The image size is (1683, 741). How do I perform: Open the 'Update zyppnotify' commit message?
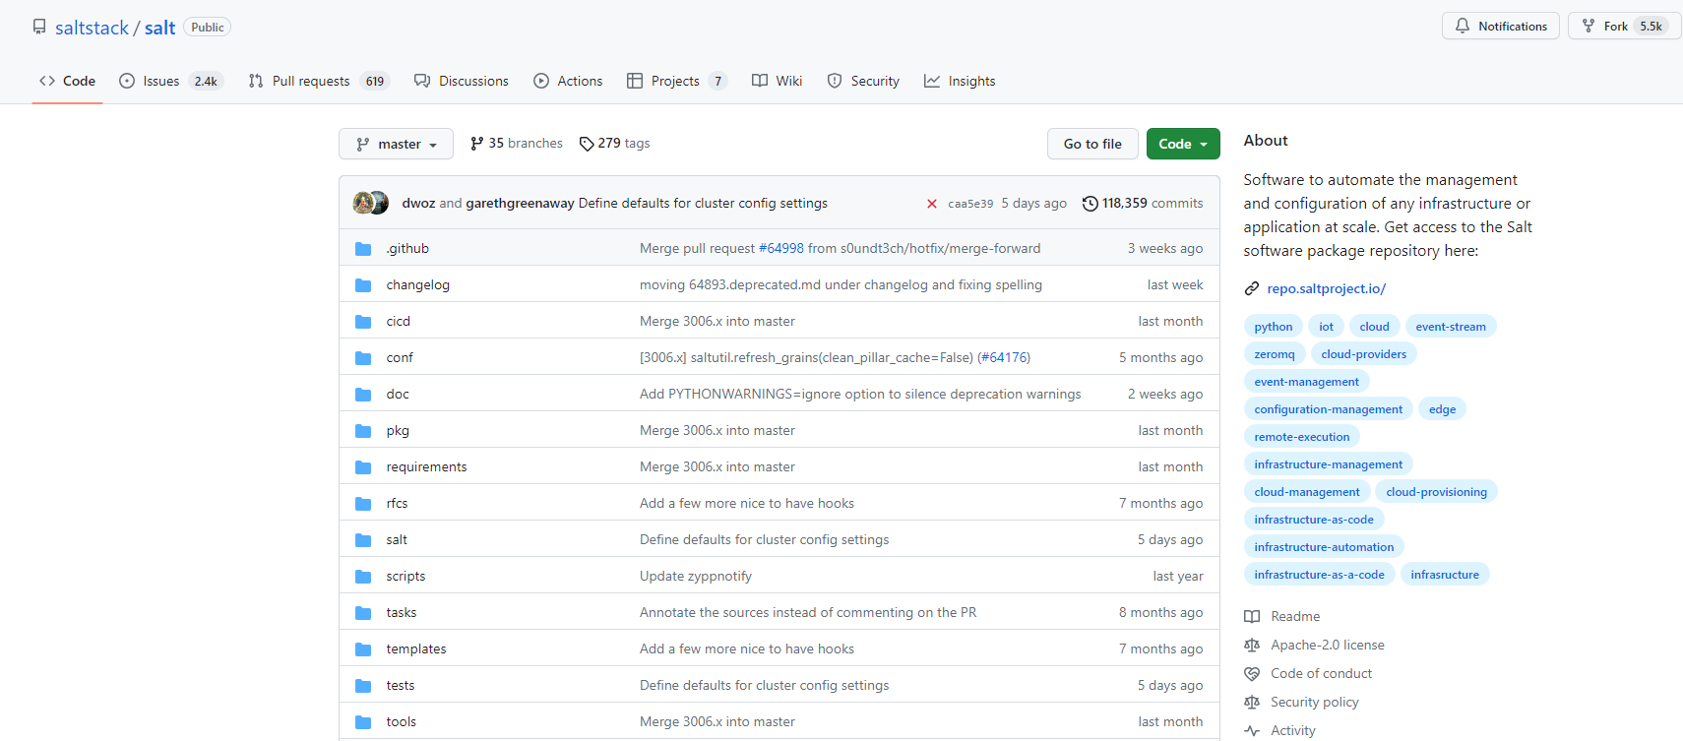pyautogui.click(x=696, y=577)
